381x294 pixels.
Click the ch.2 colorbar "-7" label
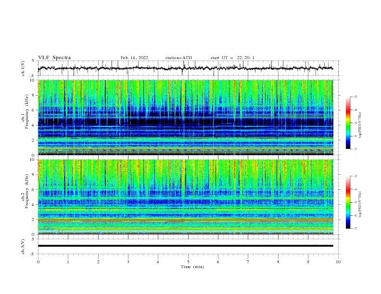tap(355, 228)
